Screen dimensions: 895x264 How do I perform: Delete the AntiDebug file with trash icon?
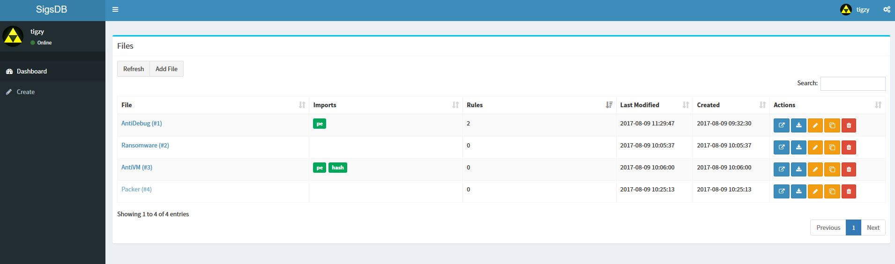(x=849, y=125)
